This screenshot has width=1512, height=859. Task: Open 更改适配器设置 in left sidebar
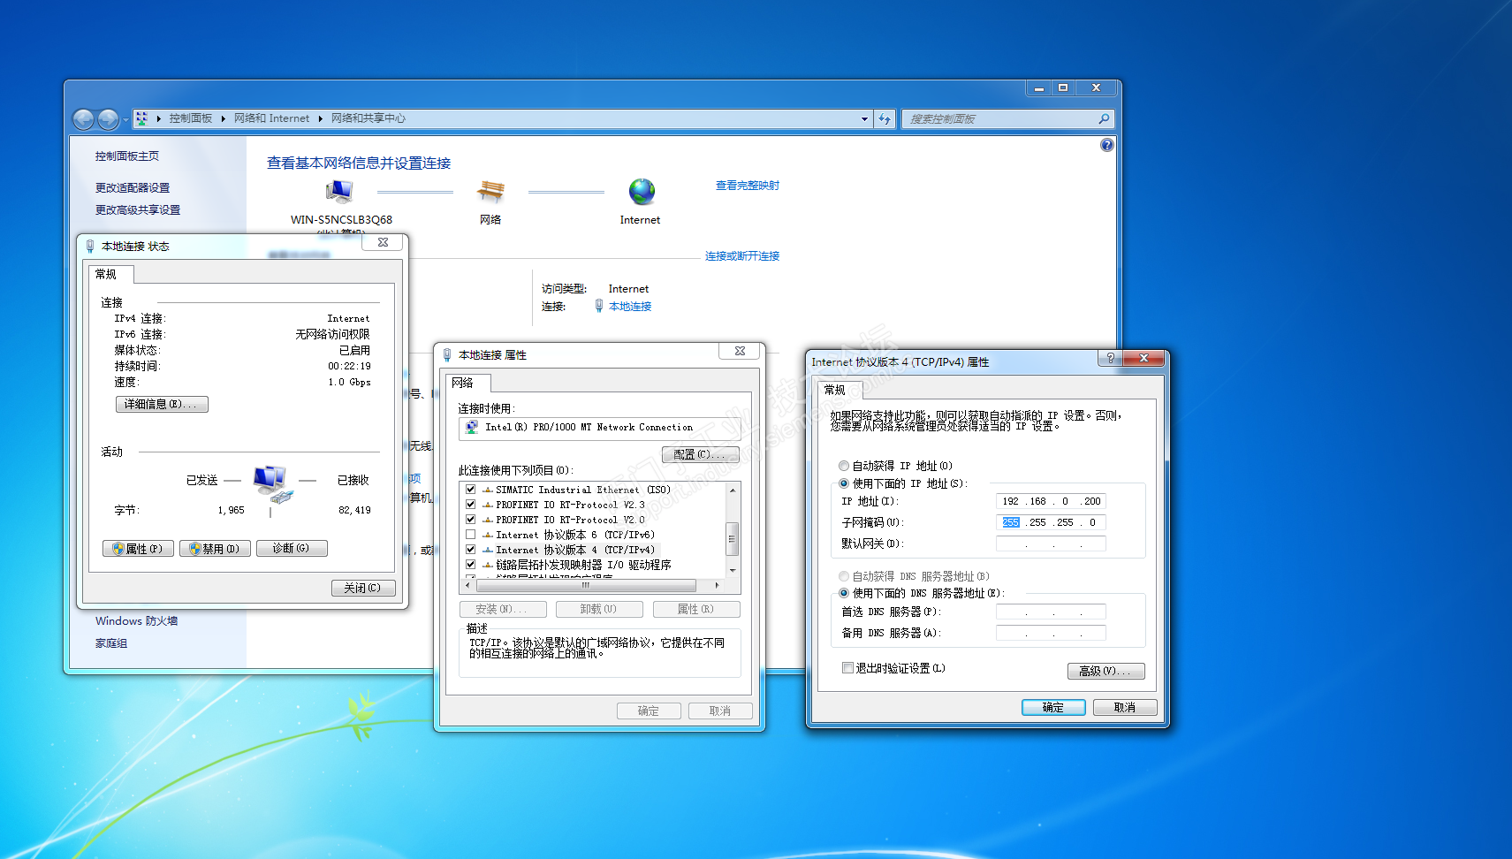[x=133, y=187]
